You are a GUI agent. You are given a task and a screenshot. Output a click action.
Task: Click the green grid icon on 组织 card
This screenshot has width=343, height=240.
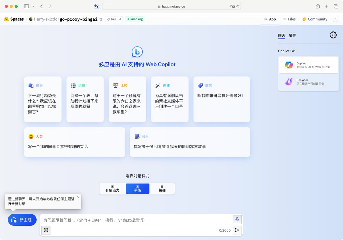click(x=73, y=86)
